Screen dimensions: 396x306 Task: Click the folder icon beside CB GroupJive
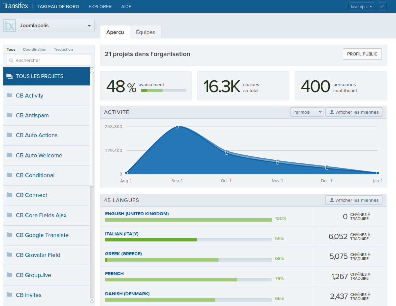pos(9,275)
